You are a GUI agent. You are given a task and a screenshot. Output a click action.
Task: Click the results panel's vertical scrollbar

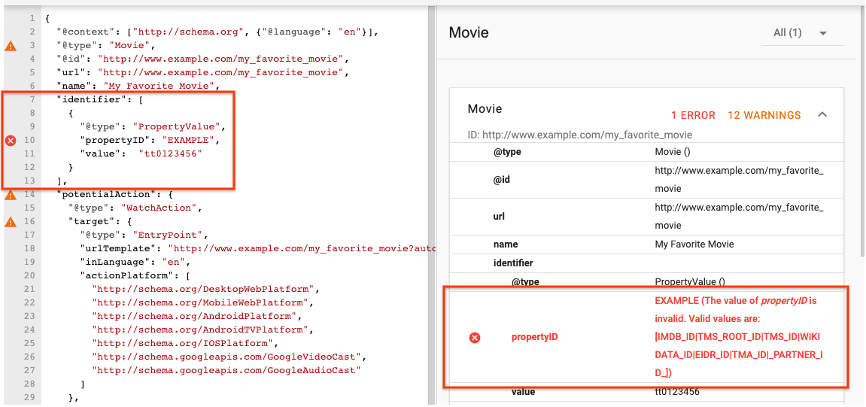pos(861,150)
